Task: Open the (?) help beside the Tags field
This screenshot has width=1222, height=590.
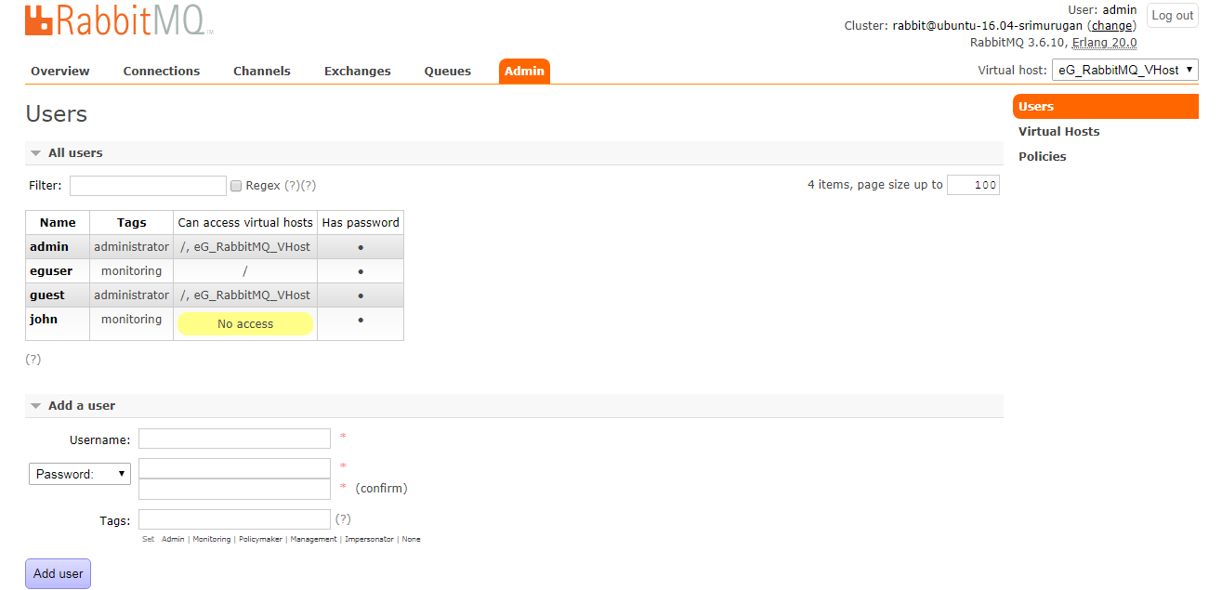Action: pos(343,518)
